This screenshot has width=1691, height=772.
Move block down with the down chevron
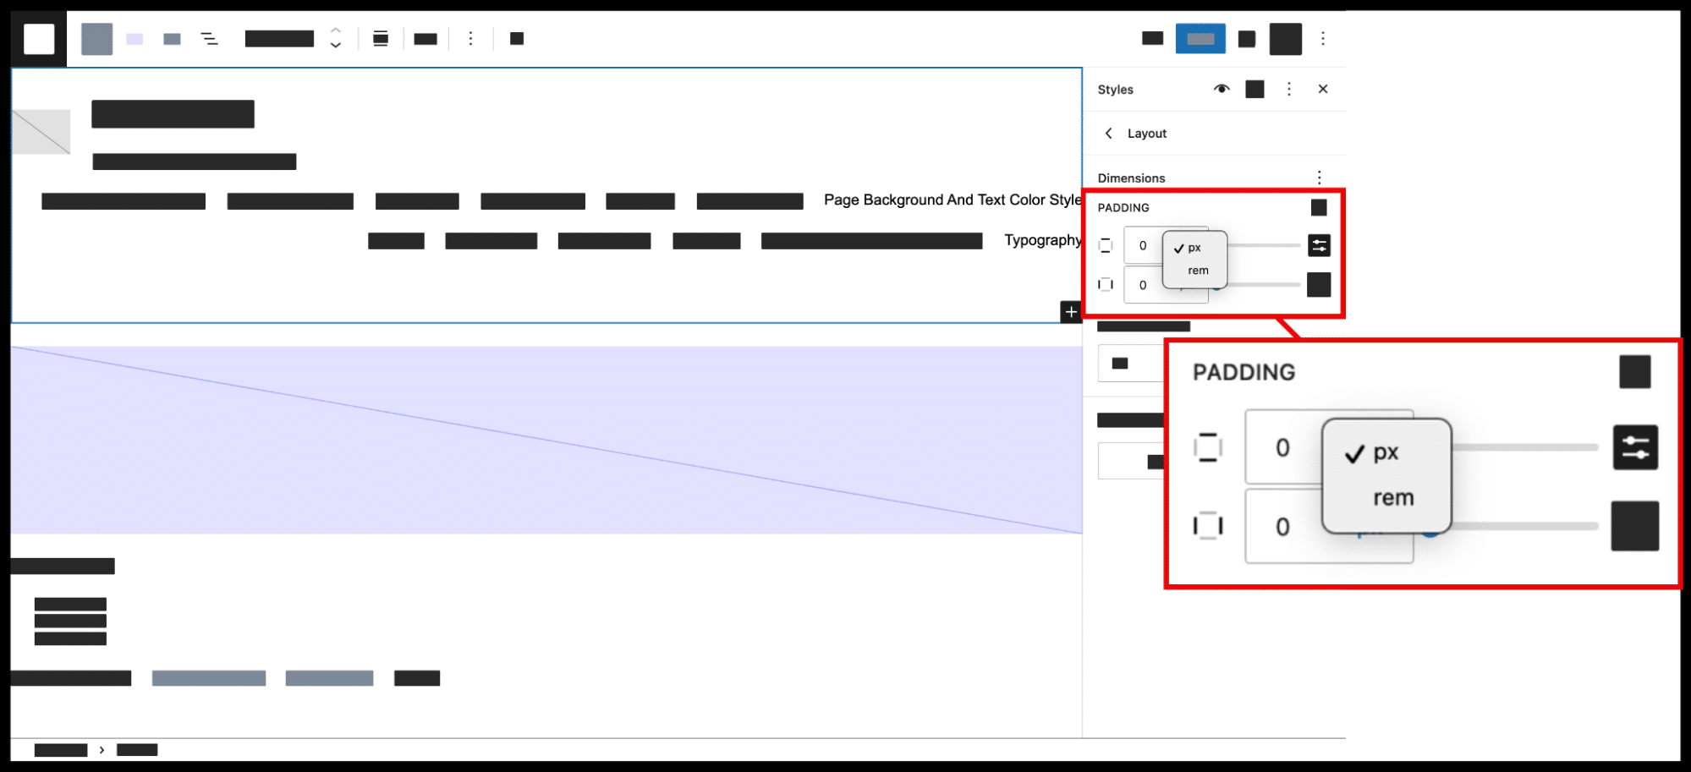tap(336, 46)
